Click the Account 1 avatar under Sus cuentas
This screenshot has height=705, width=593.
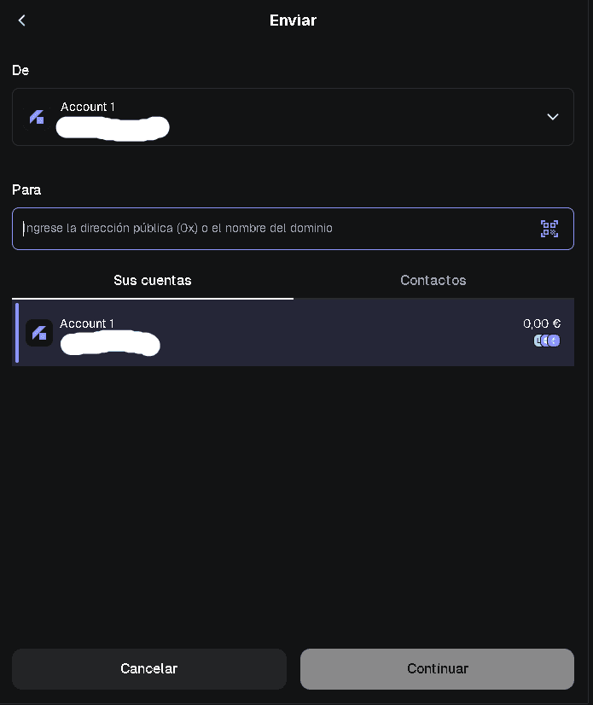39,333
